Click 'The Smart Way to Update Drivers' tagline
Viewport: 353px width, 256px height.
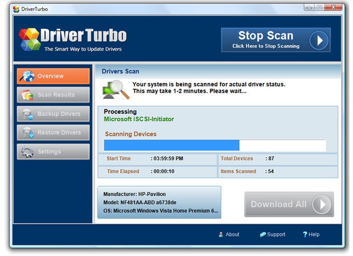click(83, 49)
